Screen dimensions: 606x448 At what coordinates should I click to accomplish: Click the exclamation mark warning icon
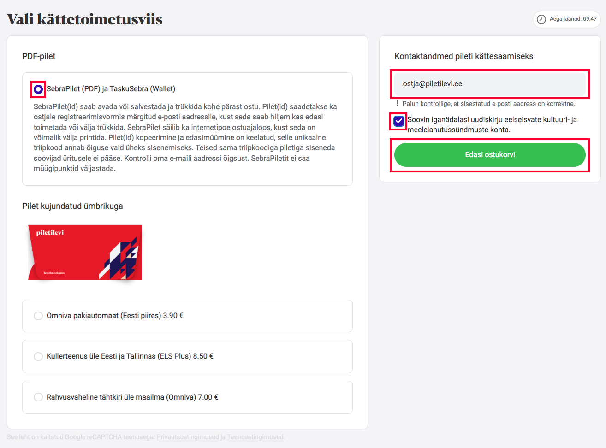[398, 103]
